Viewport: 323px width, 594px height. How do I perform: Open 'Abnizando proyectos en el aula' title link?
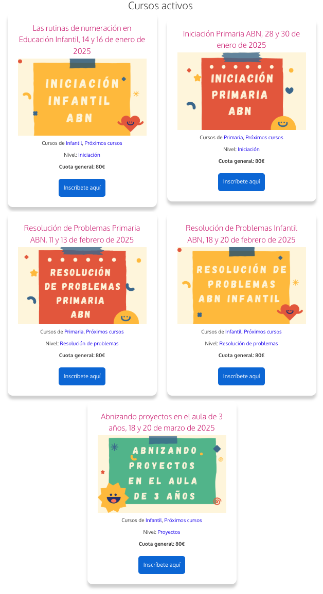[162, 422]
